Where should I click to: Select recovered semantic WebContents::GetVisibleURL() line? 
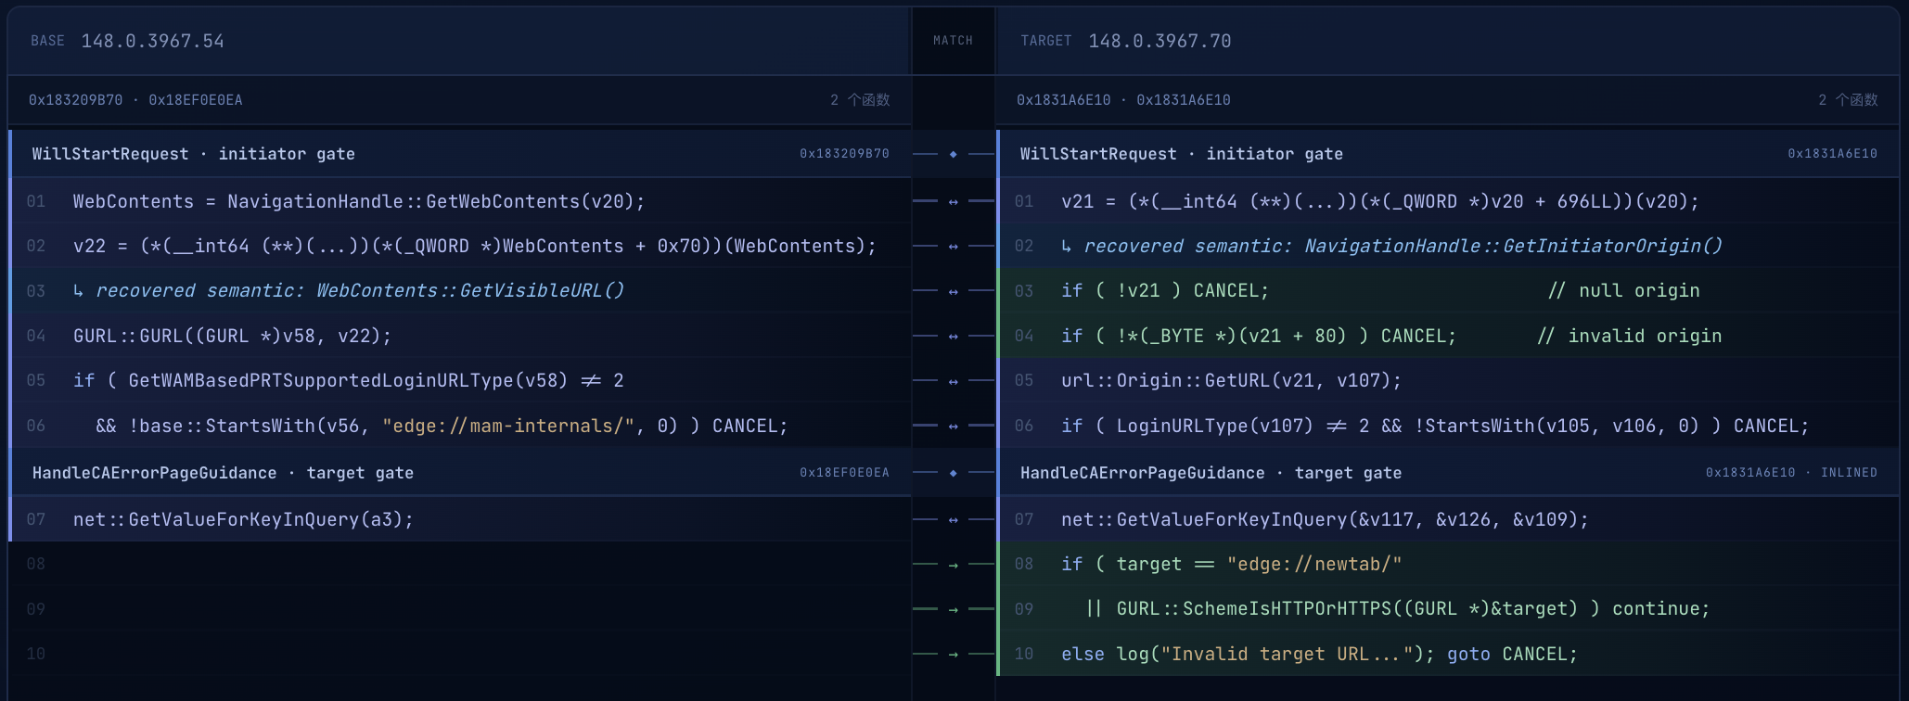click(x=460, y=291)
